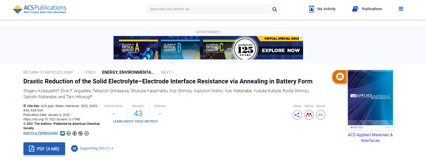This screenshot has height=160, width=426.
Task: Open the journal cover thumbnail
Action: pyautogui.click(x=370, y=100)
